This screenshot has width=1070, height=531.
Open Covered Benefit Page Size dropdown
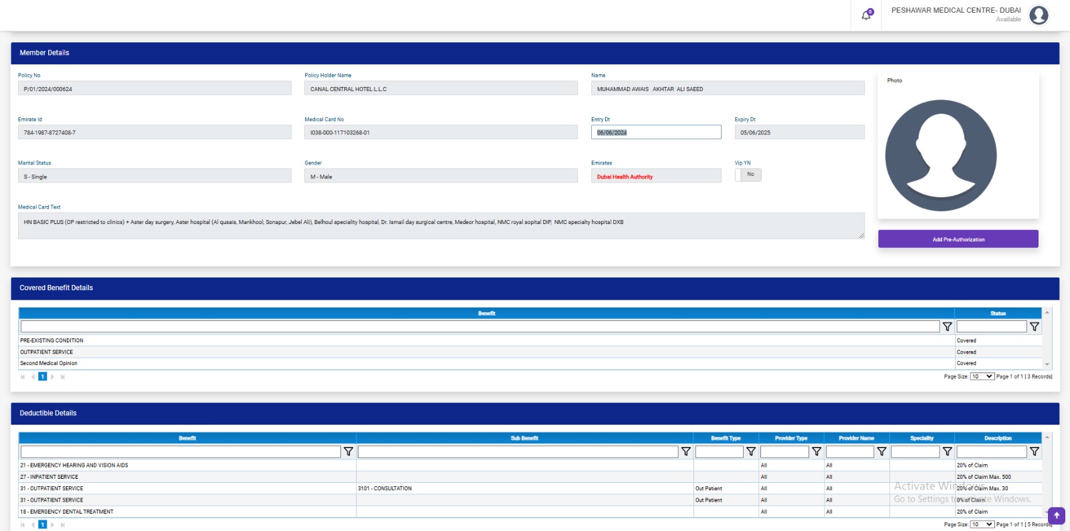coord(982,377)
